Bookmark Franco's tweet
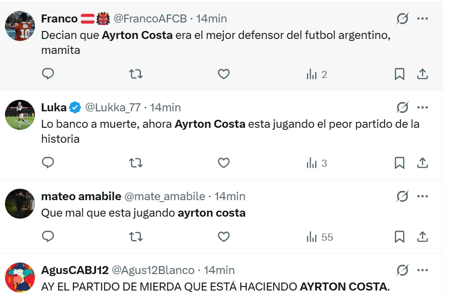The width and height of the screenshot is (456, 298). pyautogui.click(x=400, y=74)
